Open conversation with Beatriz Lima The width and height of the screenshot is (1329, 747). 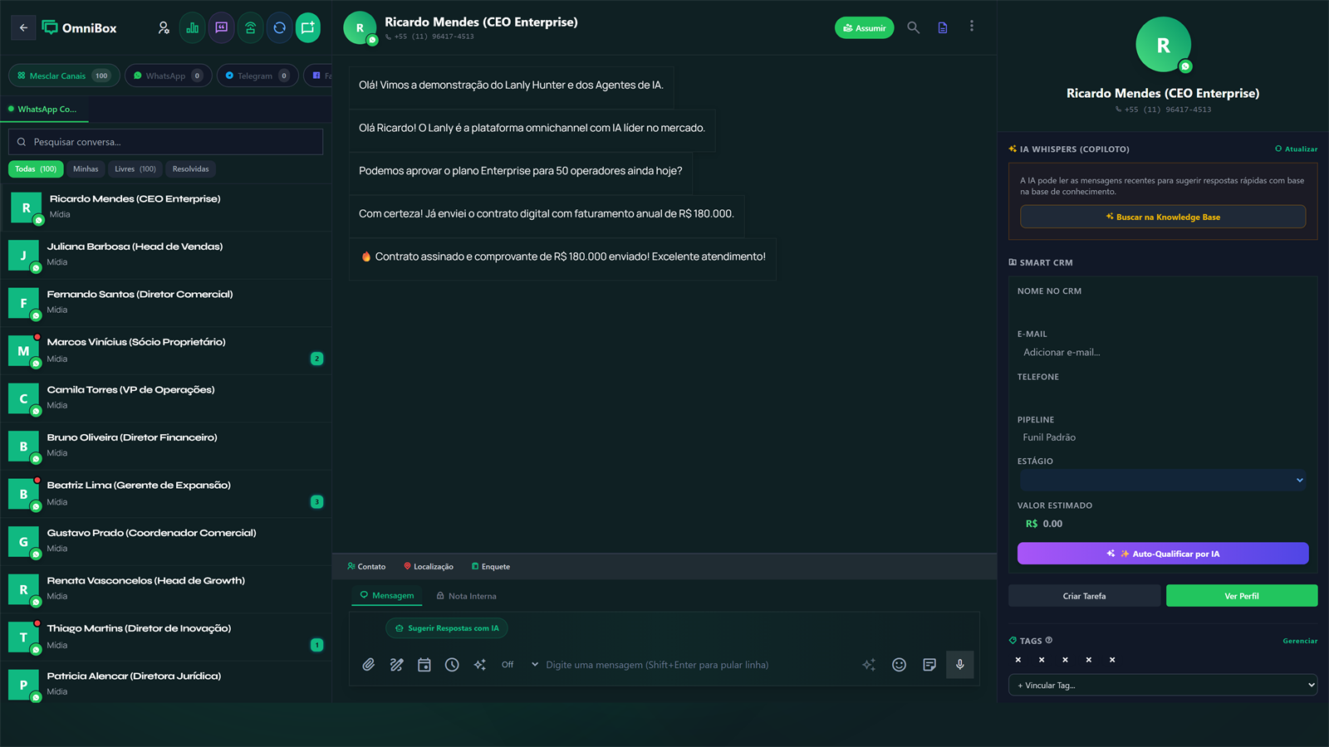[166, 494]
